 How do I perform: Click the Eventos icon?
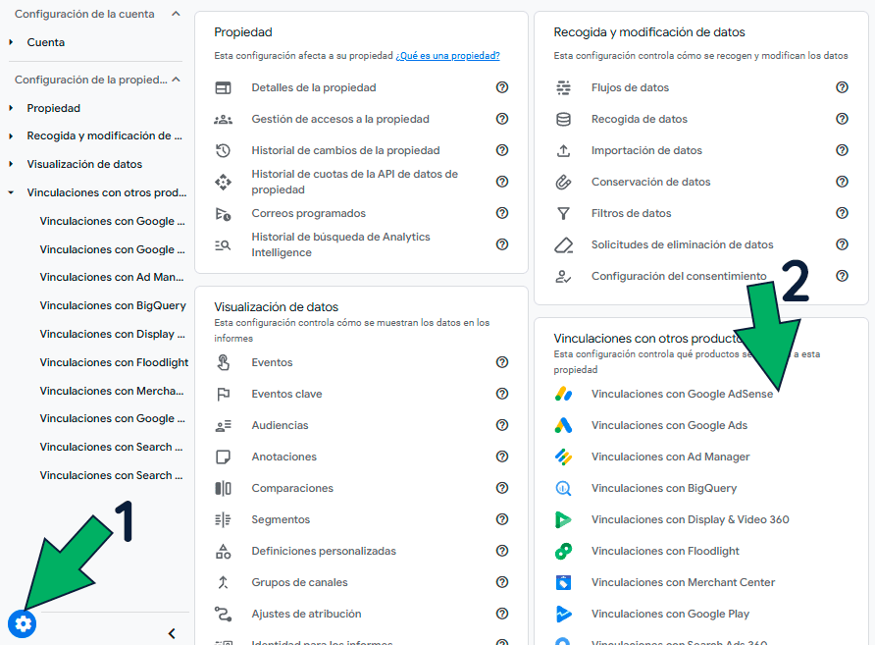pos(225,362)
